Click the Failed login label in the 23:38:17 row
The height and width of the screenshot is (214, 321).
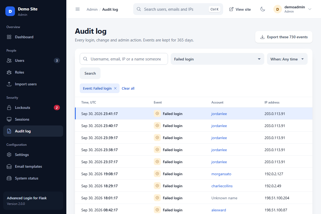(x=173, y=150)
